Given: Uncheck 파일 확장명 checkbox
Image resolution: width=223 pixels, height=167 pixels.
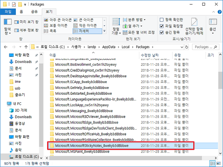Looking at the screenshot, I should coord(162,26).
